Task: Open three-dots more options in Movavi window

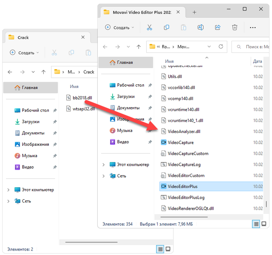Action: coord(253,28)
